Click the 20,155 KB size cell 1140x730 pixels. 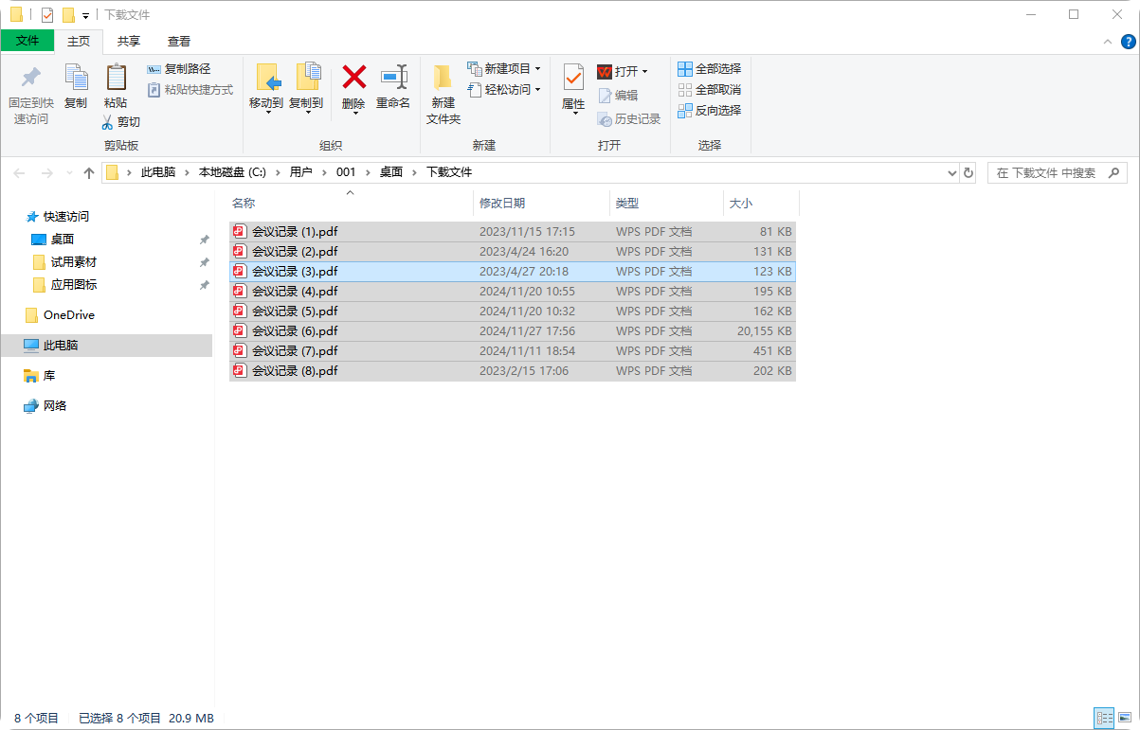point(764,331)
